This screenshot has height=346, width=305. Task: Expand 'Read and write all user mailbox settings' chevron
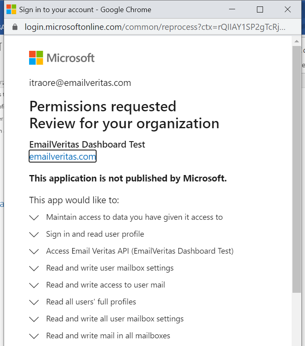[x=34, y=319]
